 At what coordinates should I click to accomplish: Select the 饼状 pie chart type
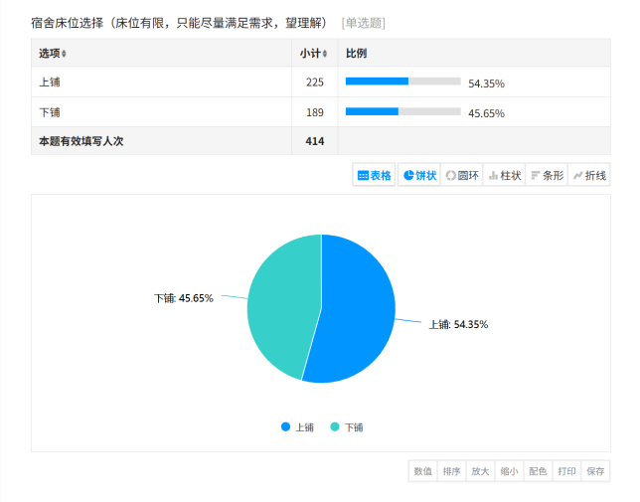[x=419, y=175]
